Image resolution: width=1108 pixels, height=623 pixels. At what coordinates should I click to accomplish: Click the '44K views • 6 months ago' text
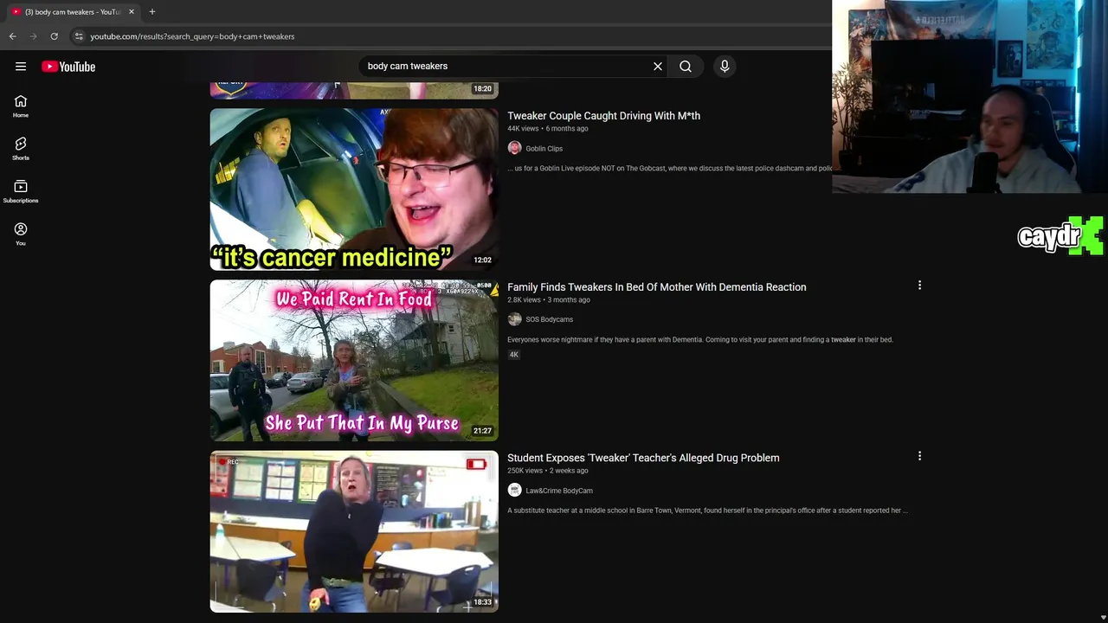click(547, 128)
